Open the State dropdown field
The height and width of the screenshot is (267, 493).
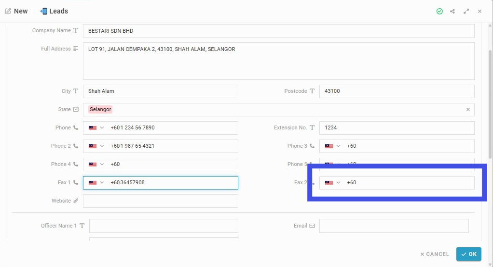pyautogui.click(x=278, y=109)
